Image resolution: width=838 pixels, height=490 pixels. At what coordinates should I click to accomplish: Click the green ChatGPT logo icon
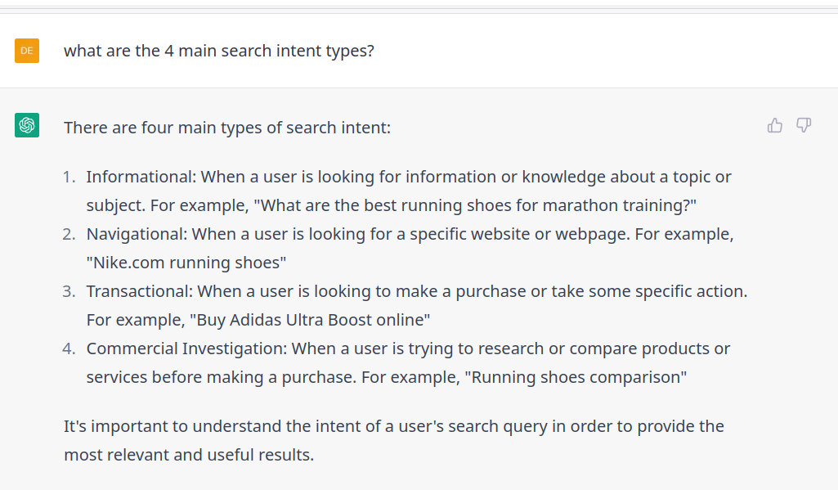[27, 125]
